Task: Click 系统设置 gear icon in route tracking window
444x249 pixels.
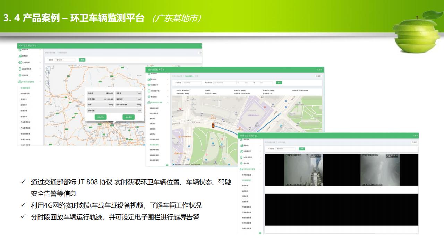Action: (x=149, y=97)
